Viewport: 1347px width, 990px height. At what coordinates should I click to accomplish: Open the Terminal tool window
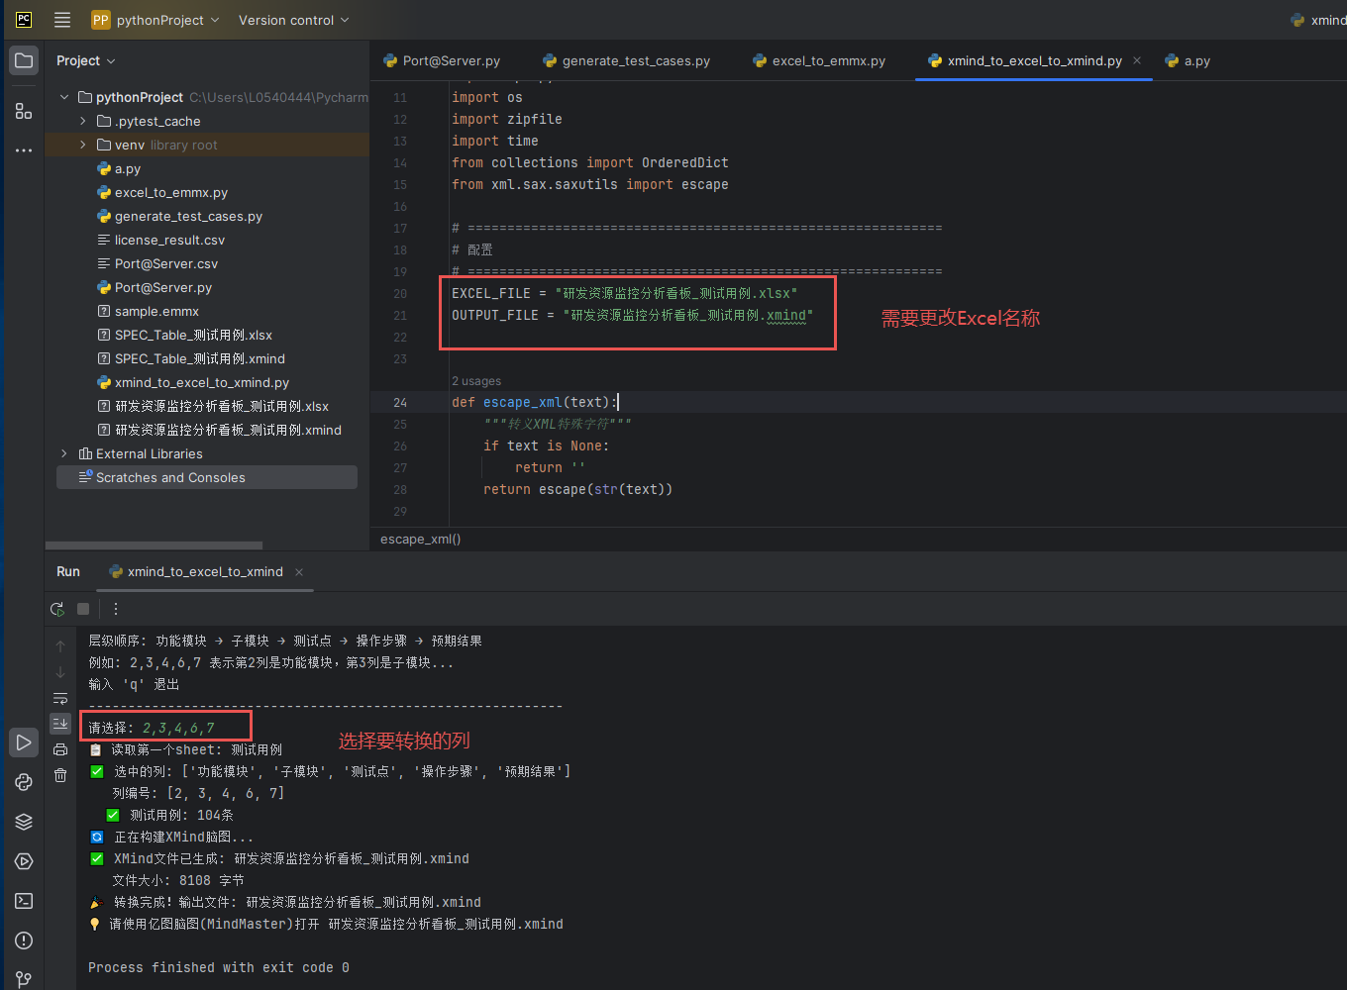[x=24, y=901]
